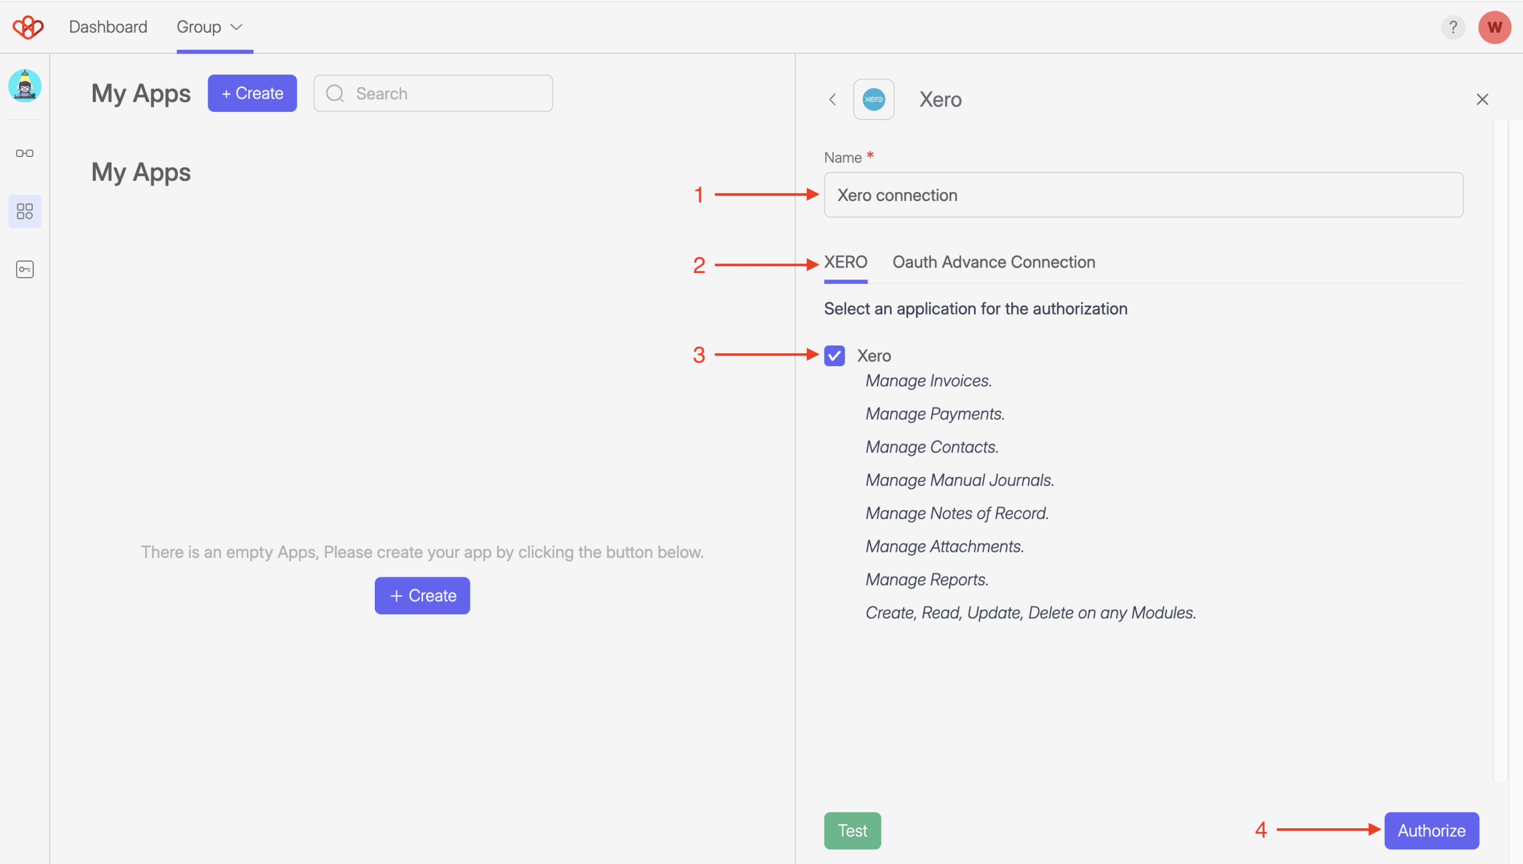
Task: Select the My Apps grid icon in sidebar
Action: [x=24, y=211]
